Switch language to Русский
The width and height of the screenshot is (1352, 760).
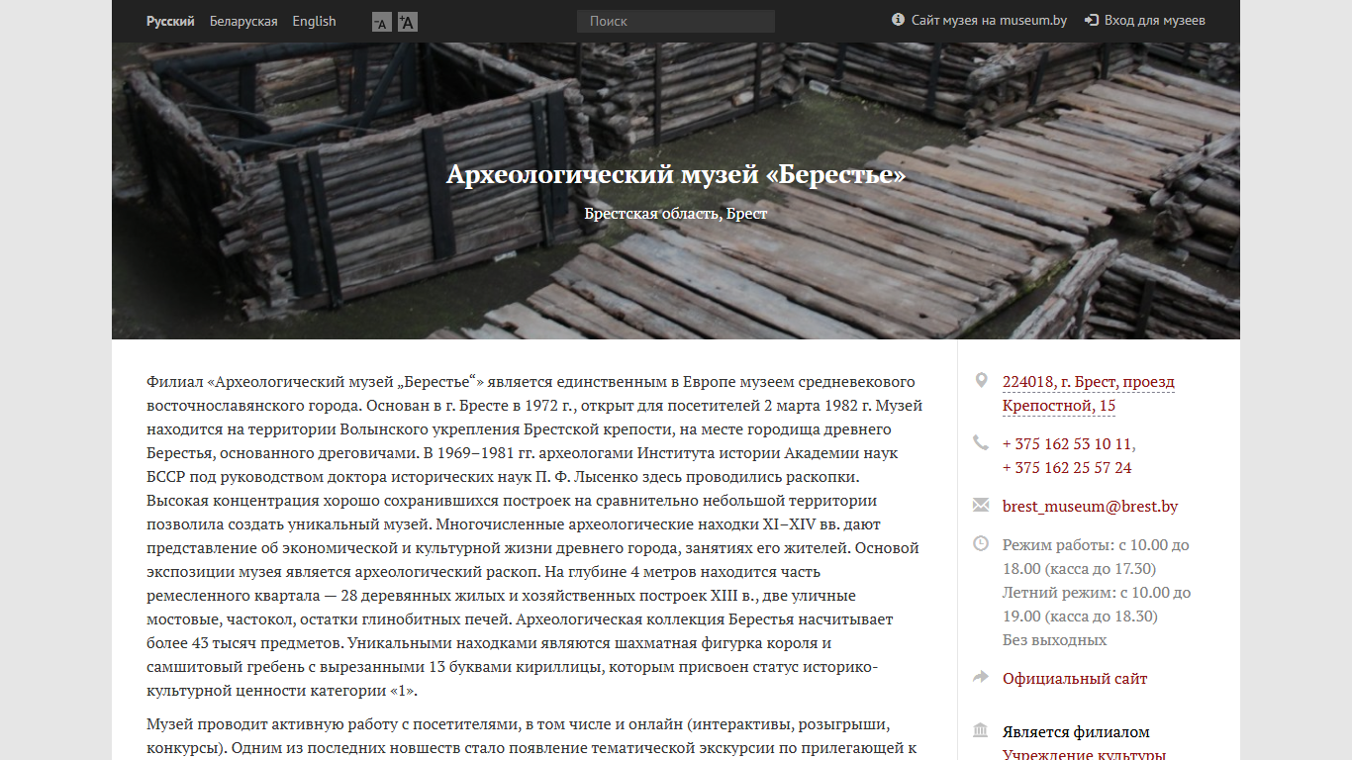click(x=170, y=21)
